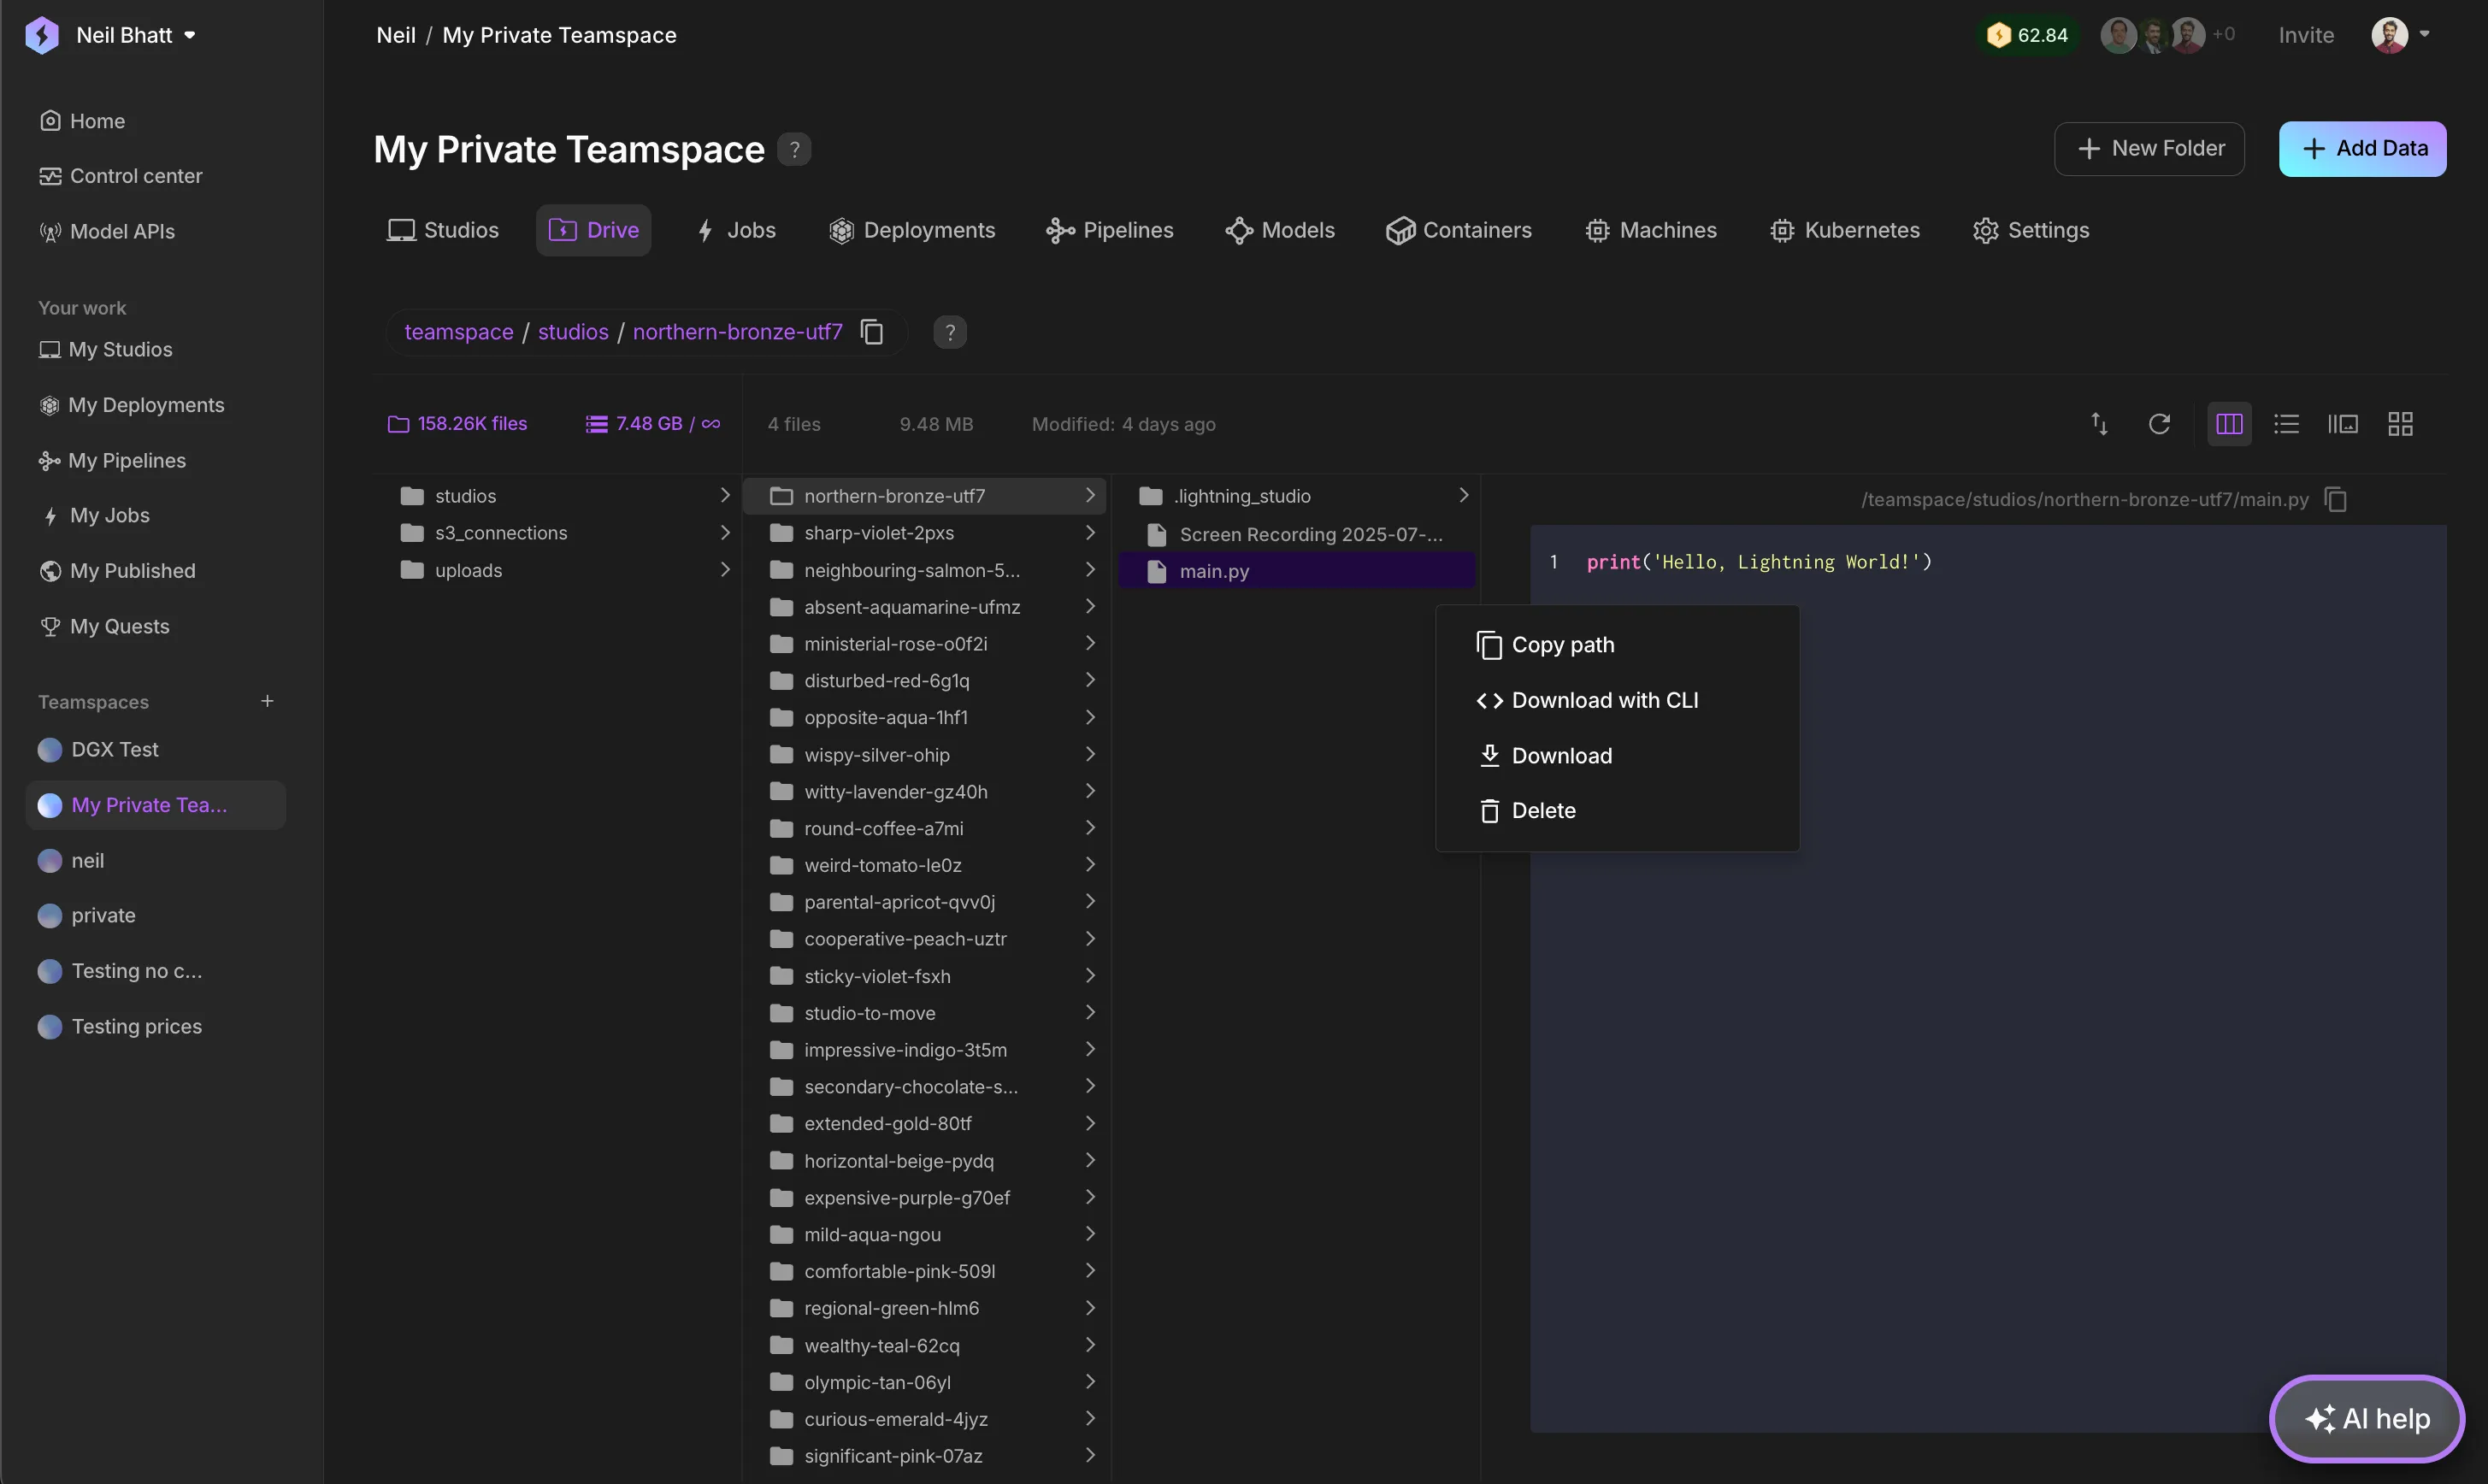Click the New Folder button
Screen dimensions: 2488x1484
click(x=2149, y=149)
